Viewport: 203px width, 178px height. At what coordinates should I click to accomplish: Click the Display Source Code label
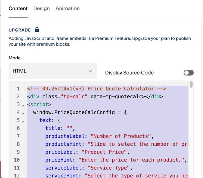(x=129, y=73)
